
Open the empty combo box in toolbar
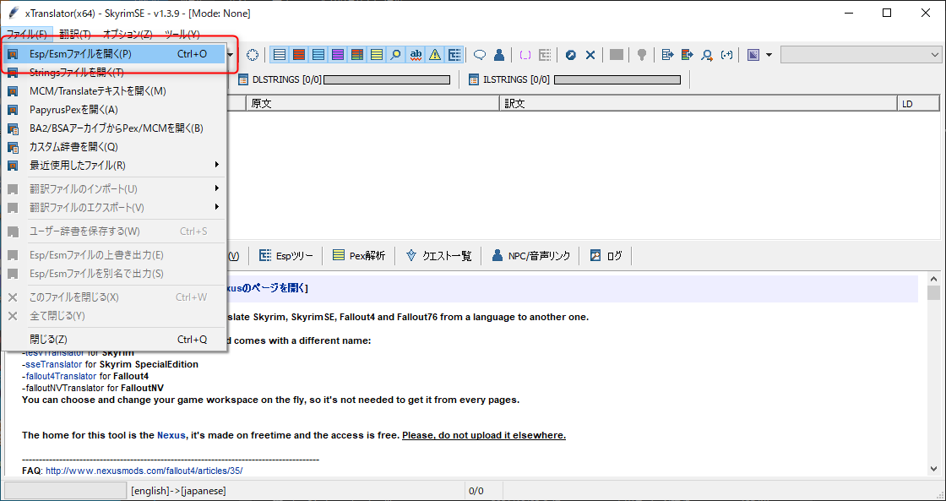[x=860, y=55]
